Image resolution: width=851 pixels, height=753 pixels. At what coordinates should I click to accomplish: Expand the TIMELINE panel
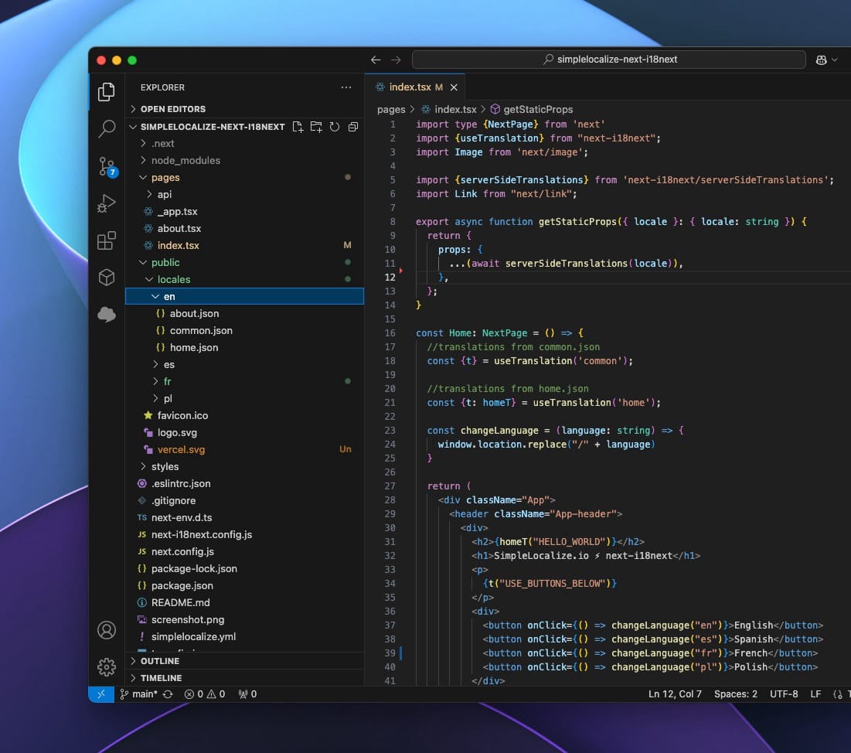tap(244, 678)
